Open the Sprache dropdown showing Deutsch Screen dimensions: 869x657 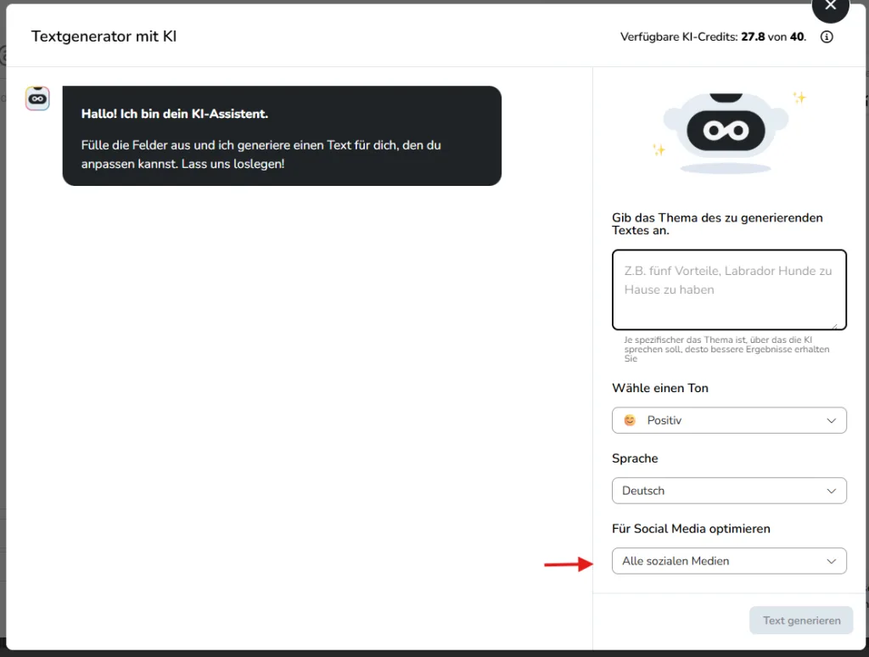click(729, 491)
